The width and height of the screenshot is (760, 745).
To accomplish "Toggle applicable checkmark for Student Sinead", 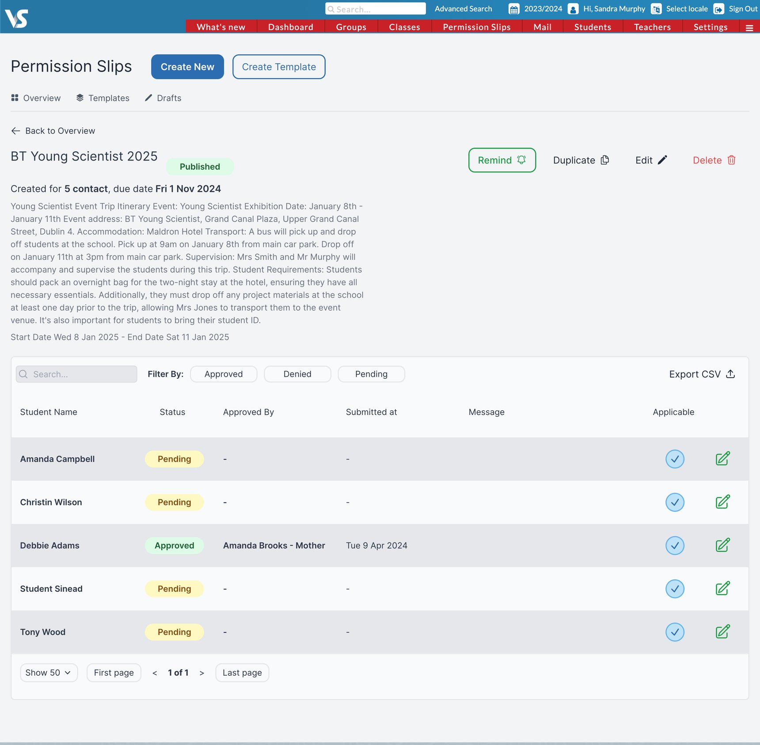I will 675,589.
